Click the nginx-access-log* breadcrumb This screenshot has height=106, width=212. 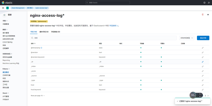click(42, 8)
